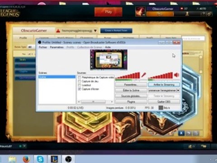Click the orange Play button
Viewport: 217px width, 163px height.
[108, 12]
